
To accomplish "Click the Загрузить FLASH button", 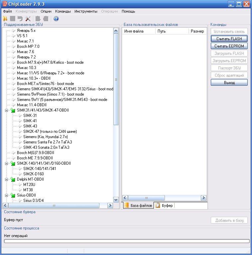I will 229,53.
